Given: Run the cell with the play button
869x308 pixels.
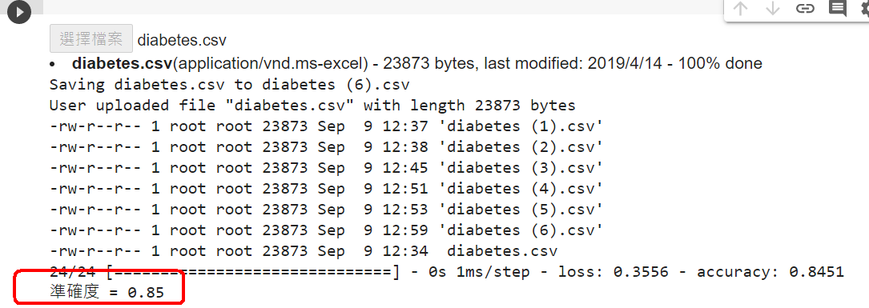Looking at the screenshot, I should [x=19, y=12].
